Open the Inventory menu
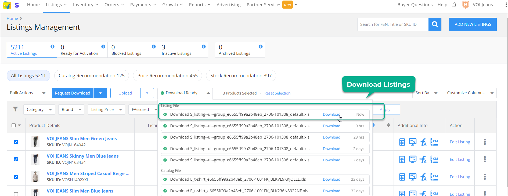 (86, 5)
